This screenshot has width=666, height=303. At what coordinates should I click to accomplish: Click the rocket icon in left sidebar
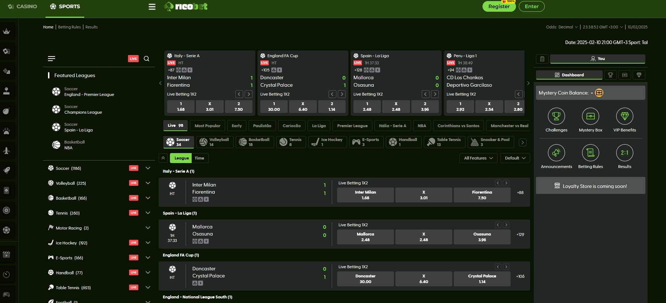[x=6, y=171]
